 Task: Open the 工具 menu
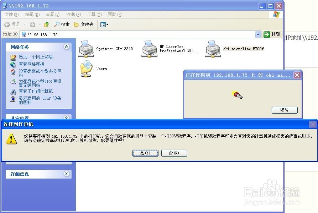click(x=94, y=15)
